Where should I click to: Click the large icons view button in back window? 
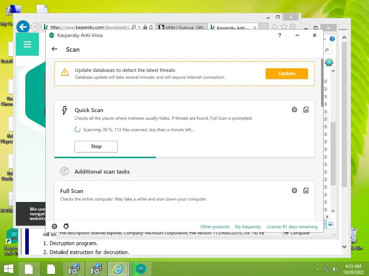[x=331, y=224]
